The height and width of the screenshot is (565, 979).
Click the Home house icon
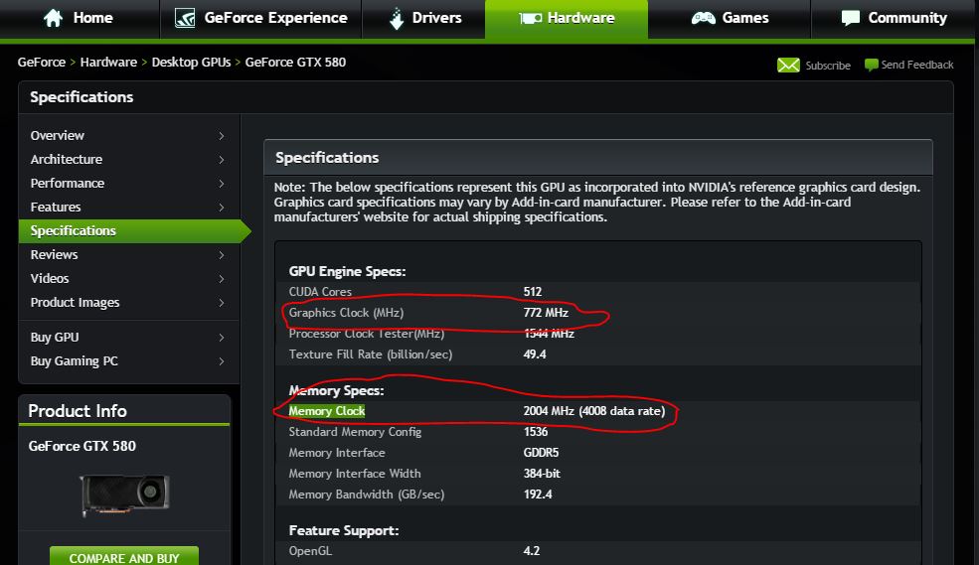pyautogui.click(x=54, y=18)
